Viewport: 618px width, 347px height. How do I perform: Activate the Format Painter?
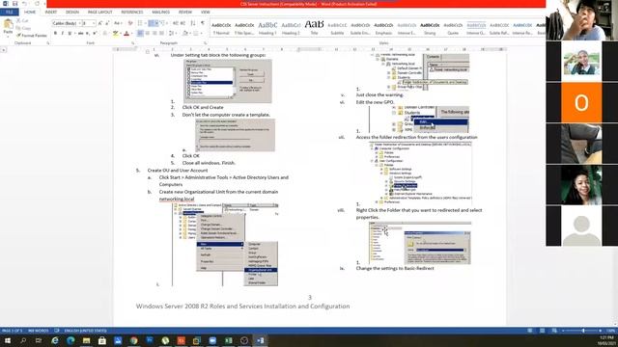tap(32, 36)
